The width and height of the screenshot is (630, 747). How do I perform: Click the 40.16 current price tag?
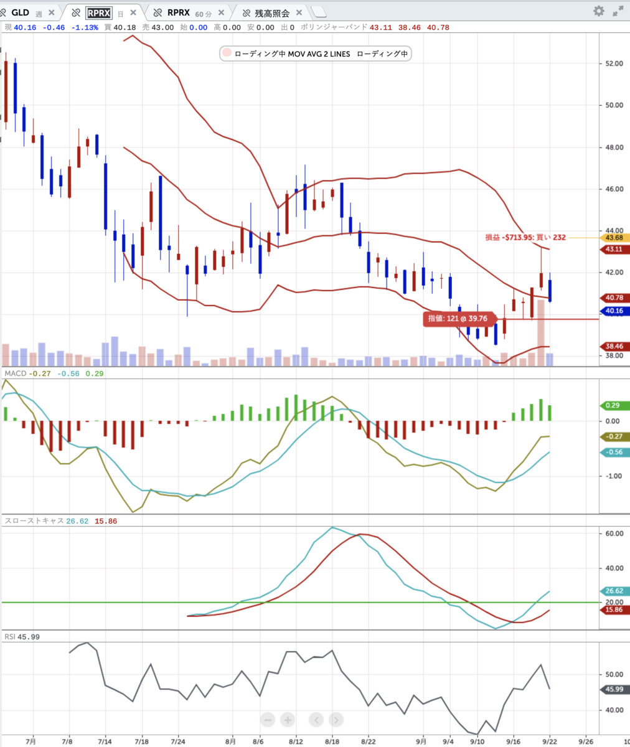point(614,310)
